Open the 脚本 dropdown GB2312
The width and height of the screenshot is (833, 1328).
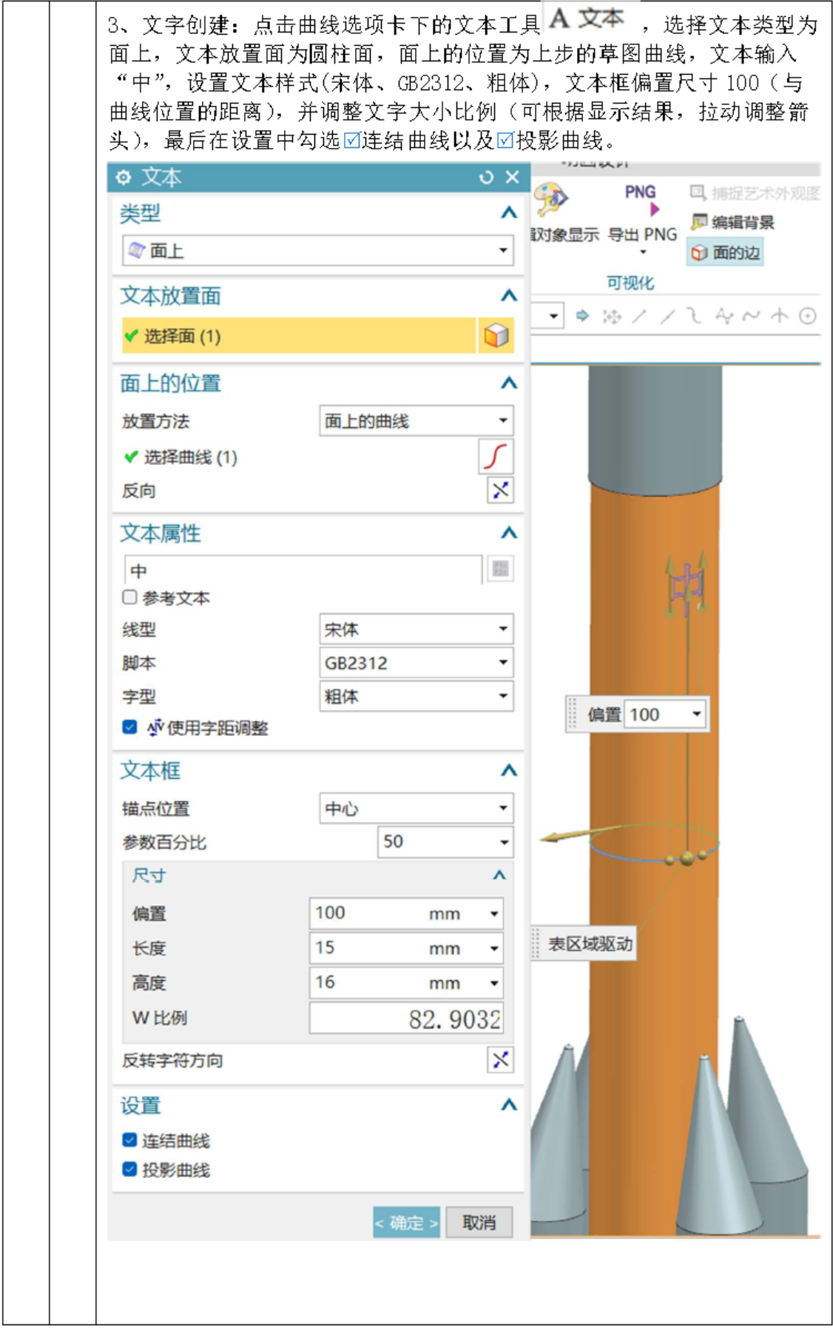[416, 663]
